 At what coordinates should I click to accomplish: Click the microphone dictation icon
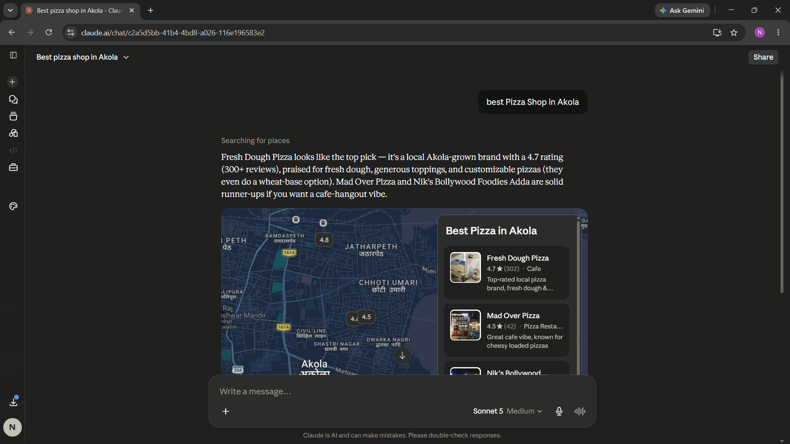[559, 411]
